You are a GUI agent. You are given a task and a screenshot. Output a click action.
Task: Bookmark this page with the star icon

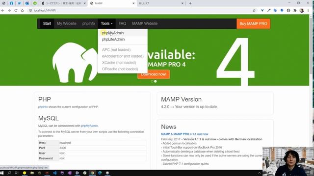click(254, 10)
